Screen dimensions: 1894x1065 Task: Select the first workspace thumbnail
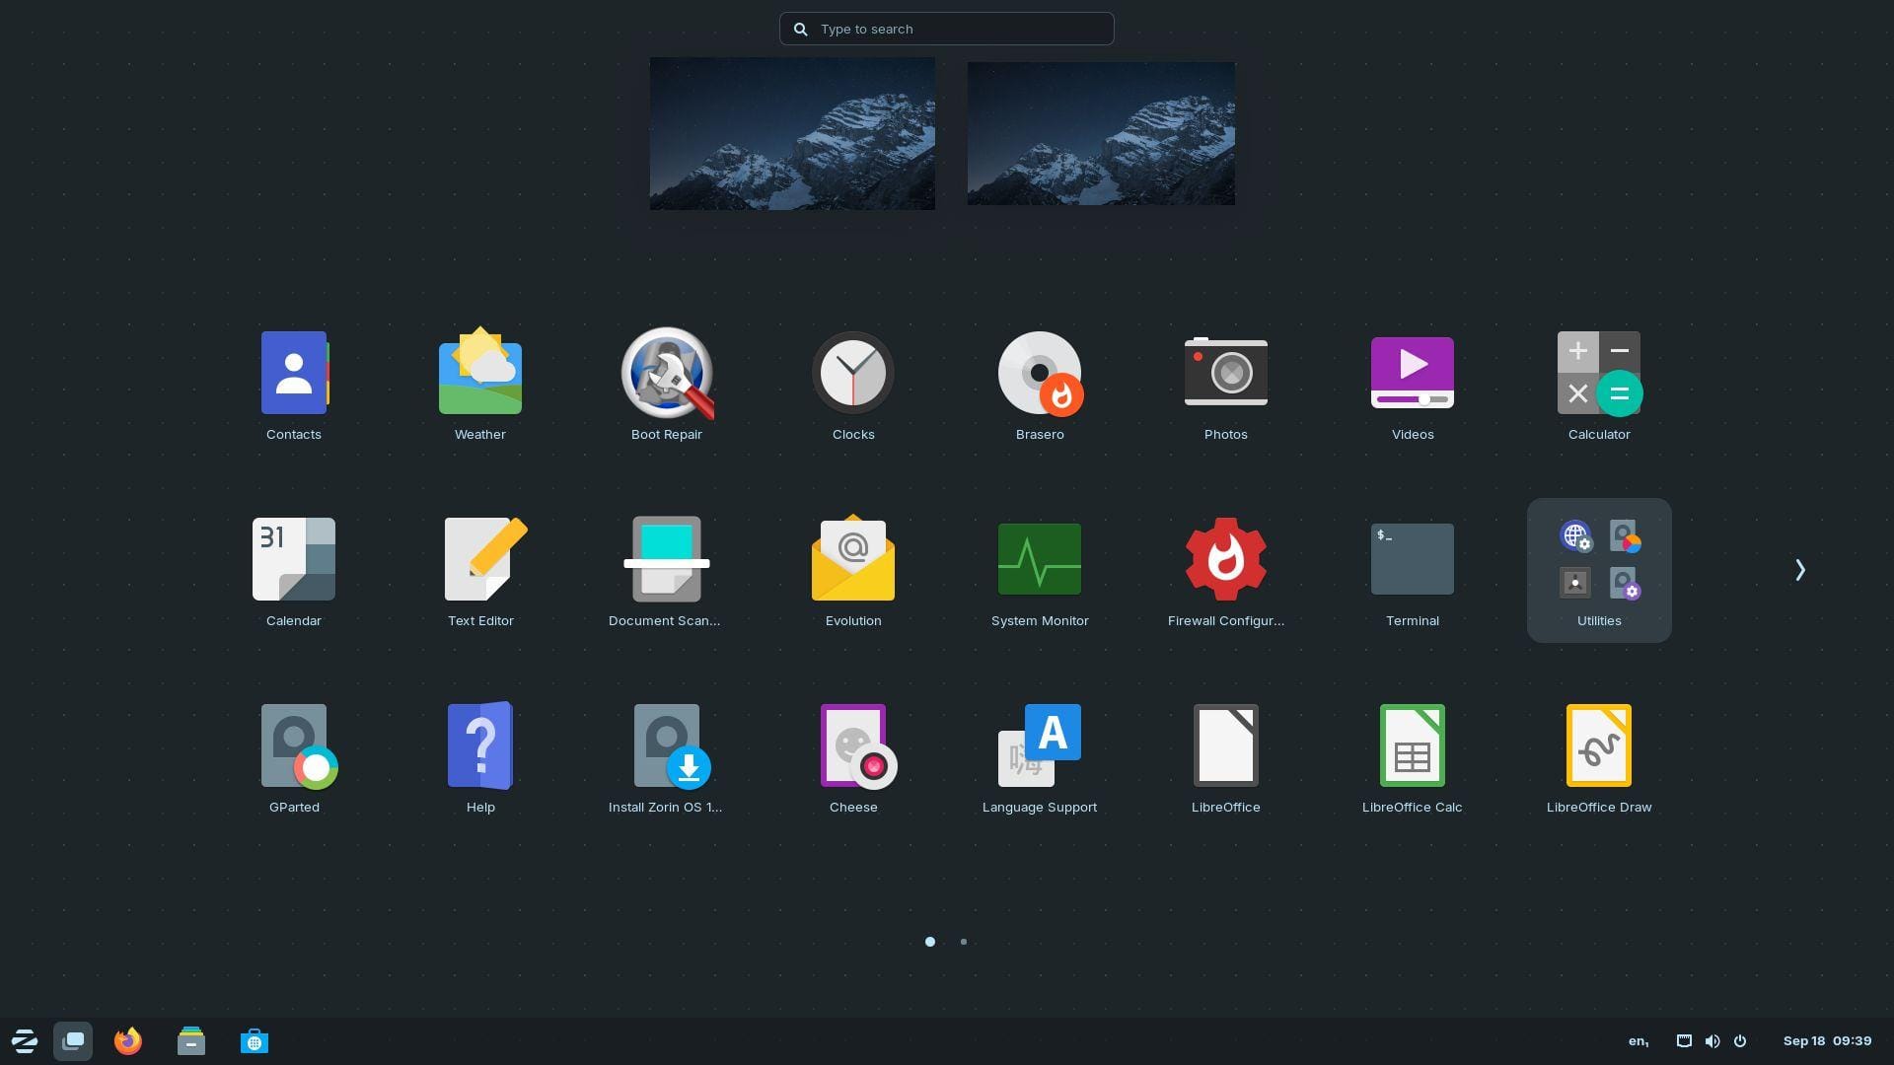pos(792,133)
